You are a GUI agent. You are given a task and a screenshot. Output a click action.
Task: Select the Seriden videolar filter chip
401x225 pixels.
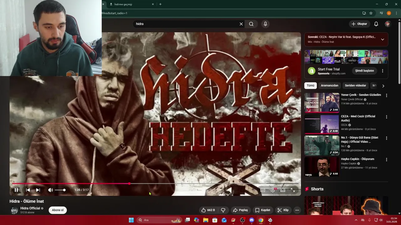point(355,85)
